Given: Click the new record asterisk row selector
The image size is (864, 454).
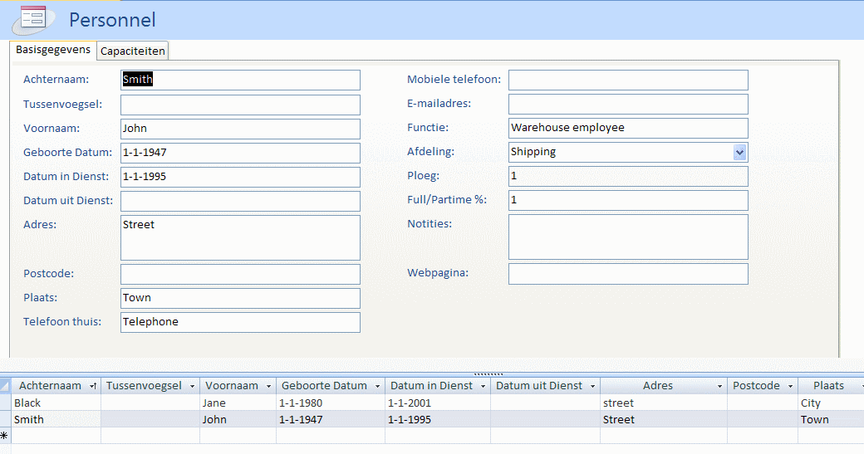Looking at the screenshot, I should (6, 436).
